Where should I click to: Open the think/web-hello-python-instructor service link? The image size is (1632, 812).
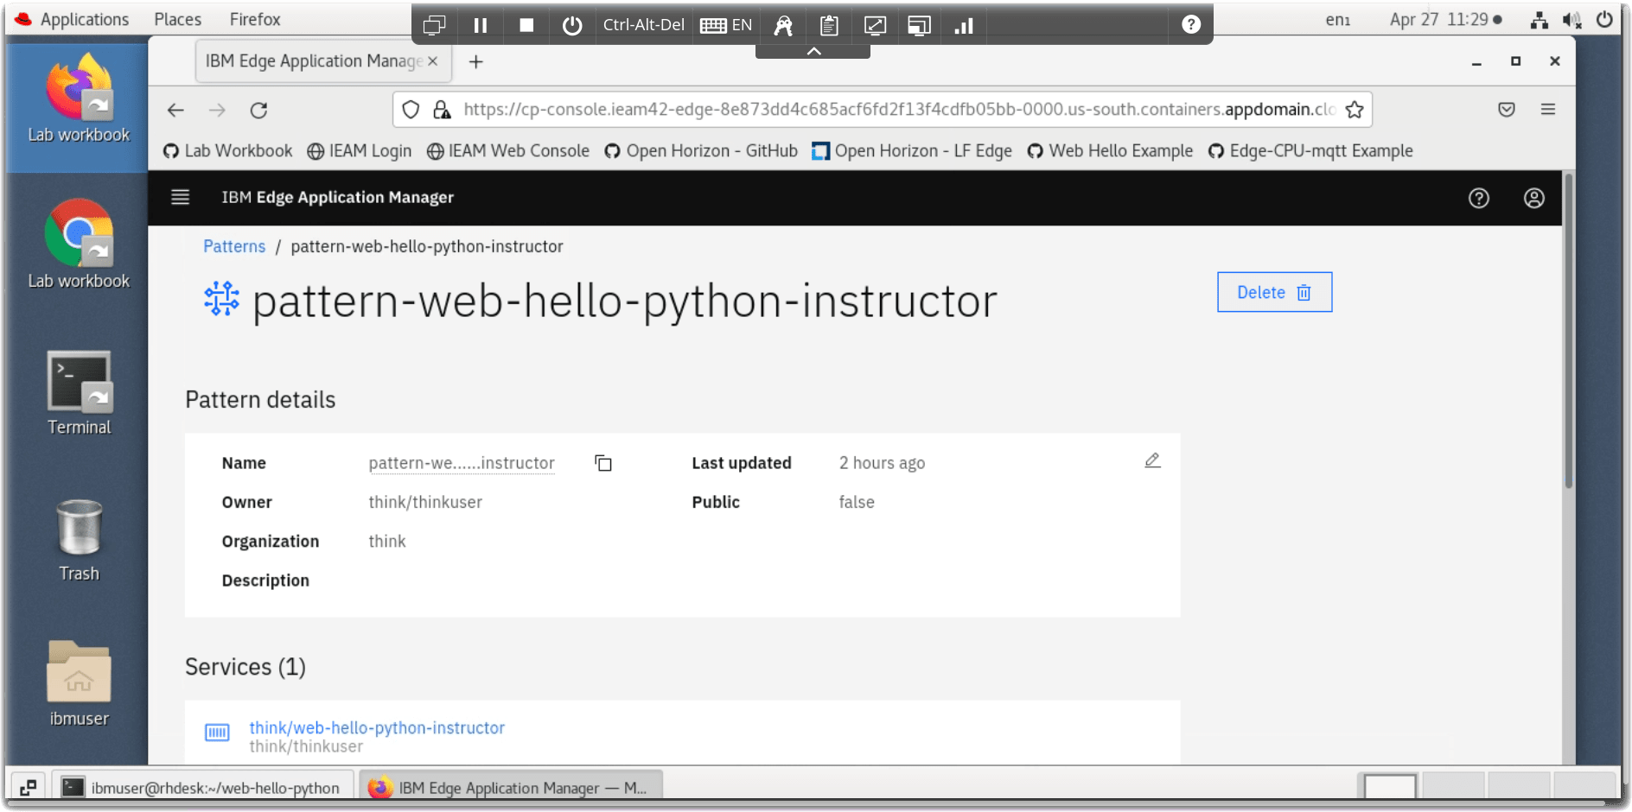click(x=377, y=727)
